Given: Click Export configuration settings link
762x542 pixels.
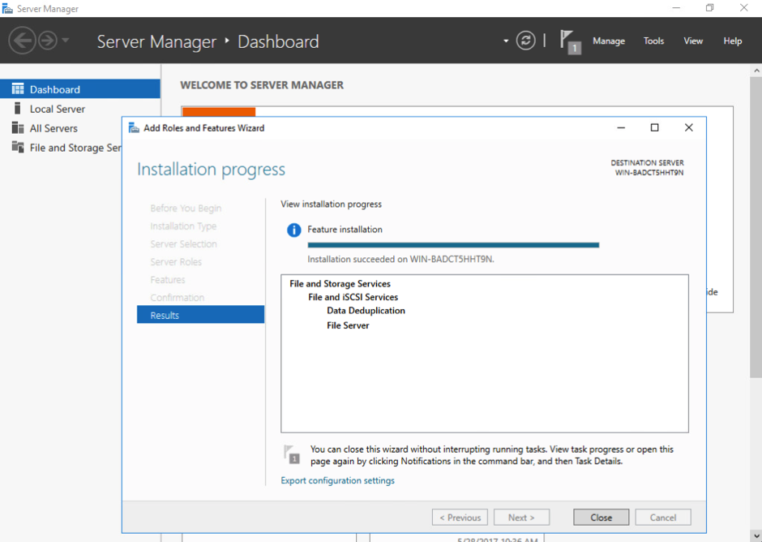Looking at the screenshot, I should point(338,480).
